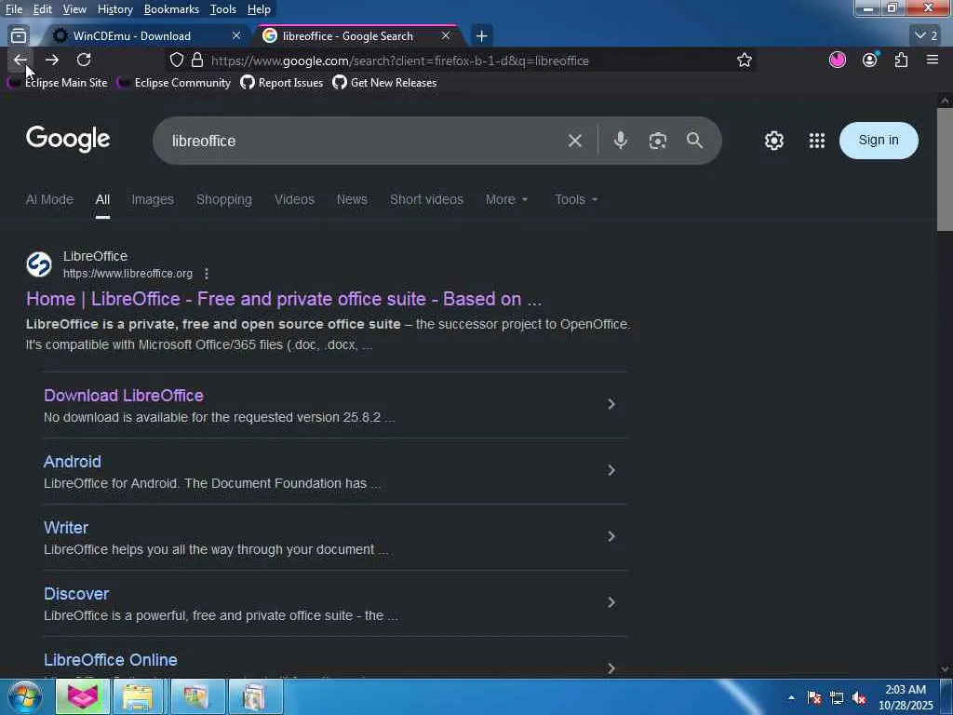
Task: Open the Edit menu
Action: tap(43, 9)
